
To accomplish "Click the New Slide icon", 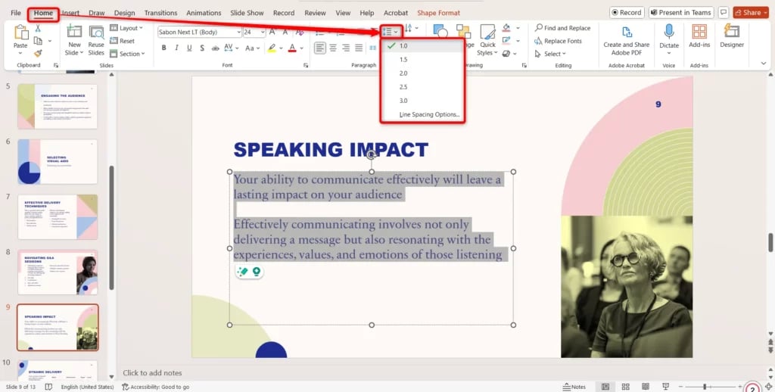I will pos(74,32).
